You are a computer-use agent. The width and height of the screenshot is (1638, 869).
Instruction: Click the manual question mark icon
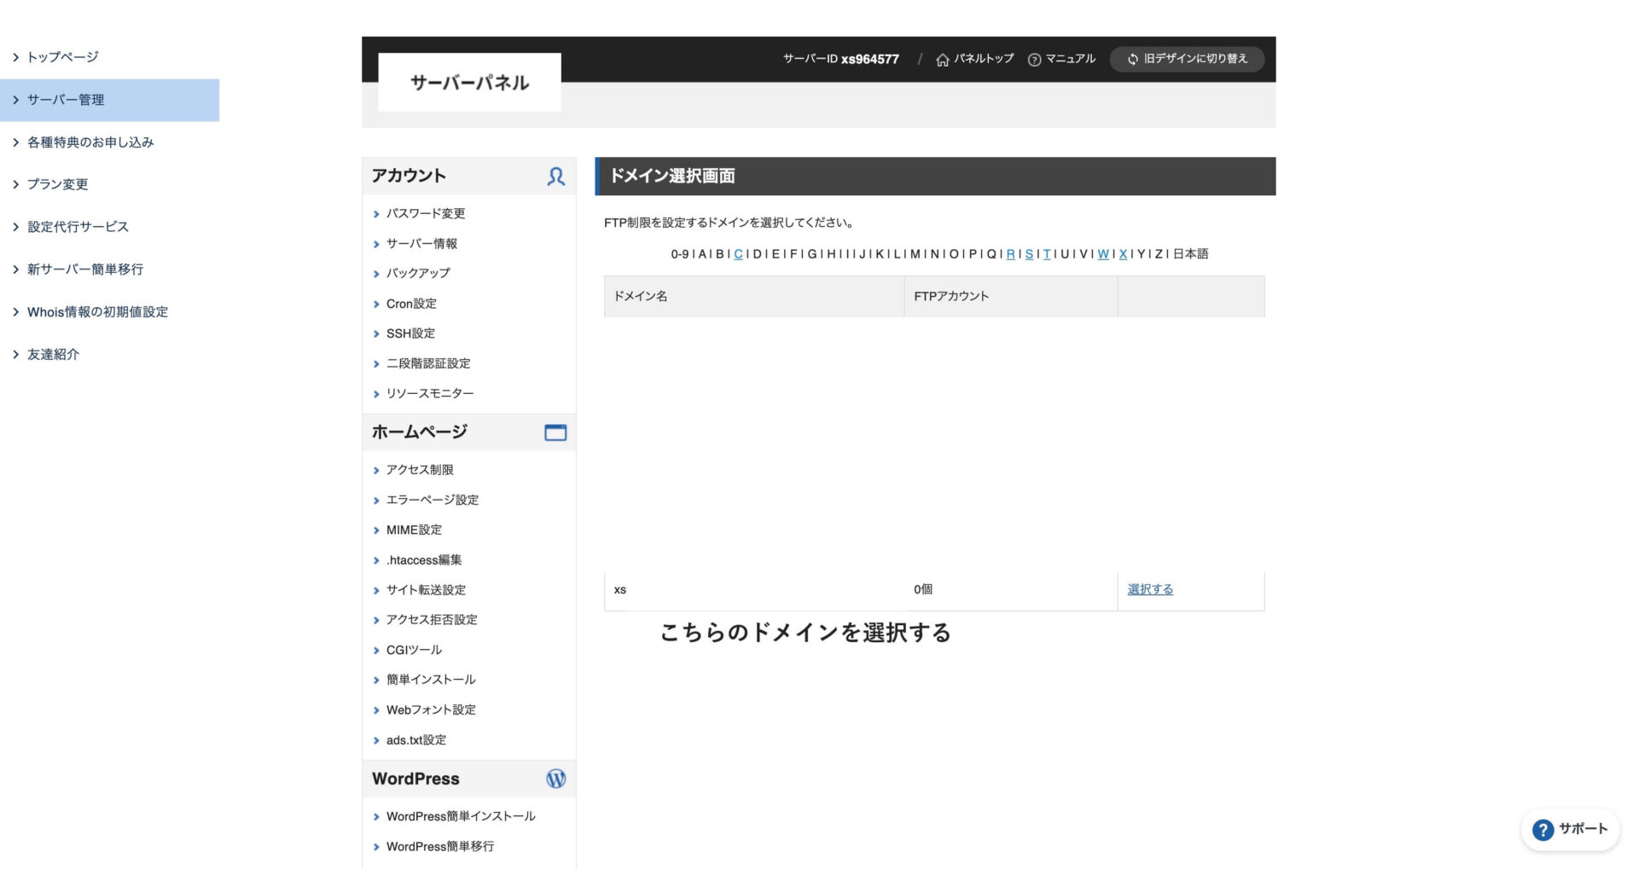pyautogui.click(x=1035, y=60)
